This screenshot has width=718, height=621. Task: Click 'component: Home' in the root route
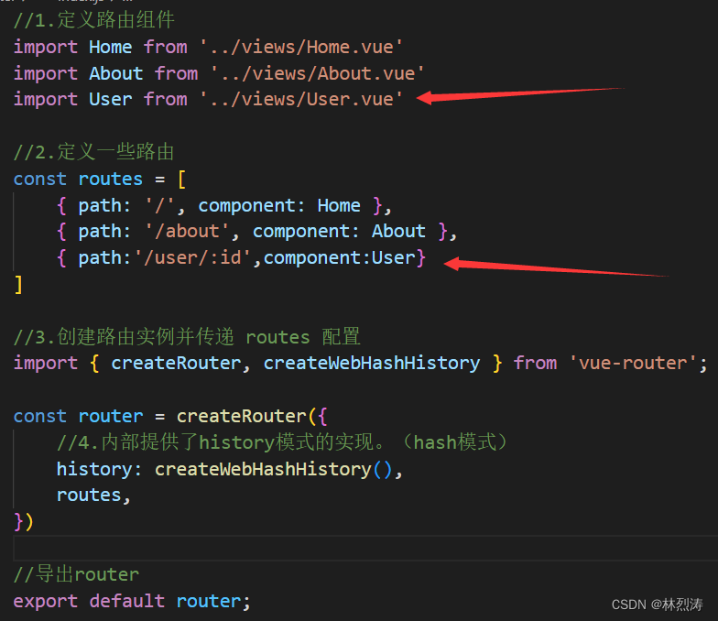tap(279, 205)
